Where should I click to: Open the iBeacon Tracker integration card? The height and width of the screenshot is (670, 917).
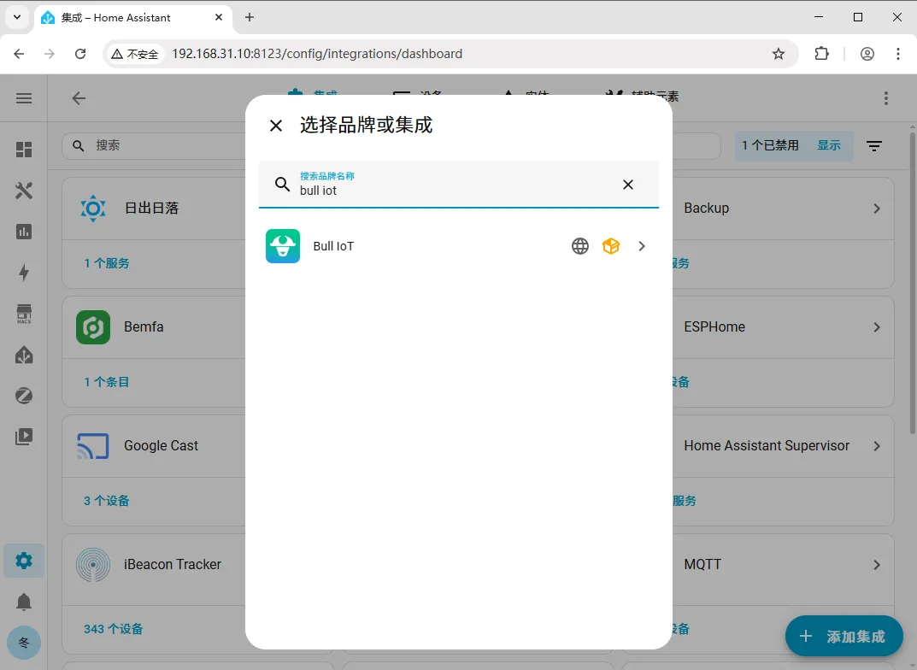[154, 564]
